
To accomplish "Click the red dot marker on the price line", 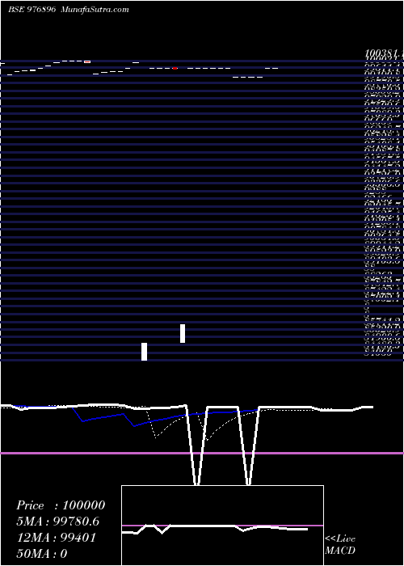I will coord(175,68).
